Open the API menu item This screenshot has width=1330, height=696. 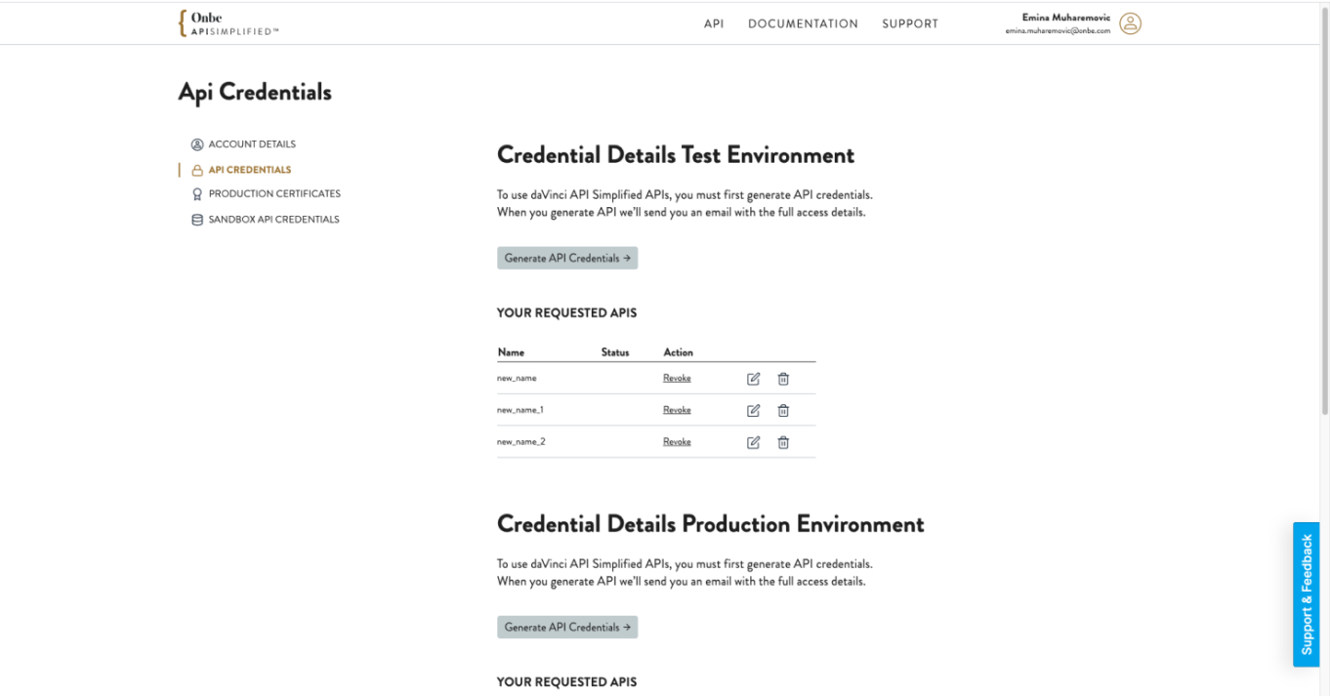click(714, 23)
